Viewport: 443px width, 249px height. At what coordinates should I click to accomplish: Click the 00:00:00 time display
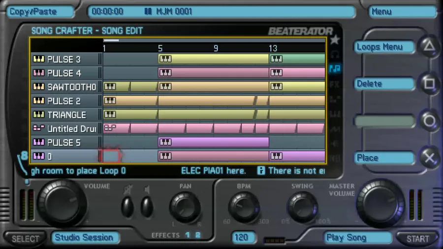click(x=107, y=12)
